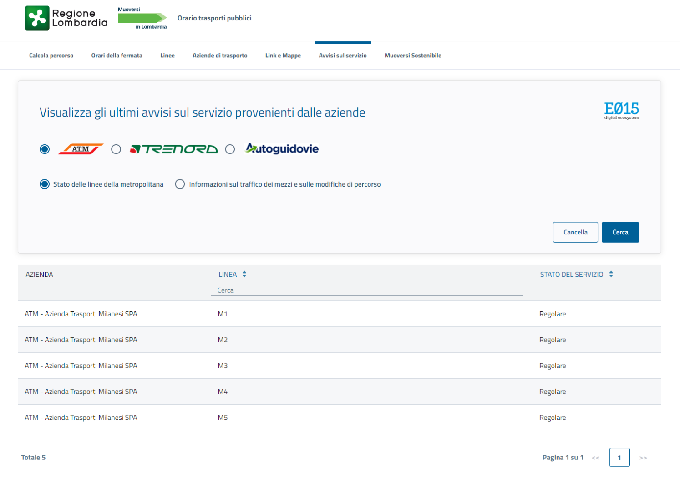Click the Muoversi in Lombardia arrow logo
Screen dimensions: 680x479
click(142, 18)
